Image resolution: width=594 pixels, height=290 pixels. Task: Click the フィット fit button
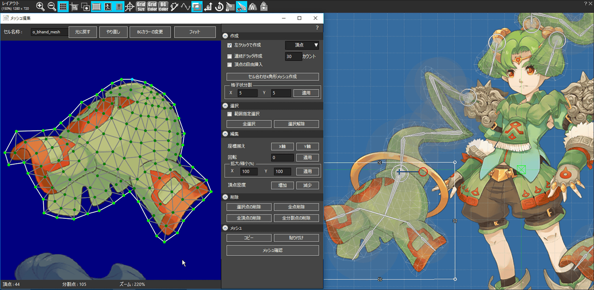(x=195, y=32)
